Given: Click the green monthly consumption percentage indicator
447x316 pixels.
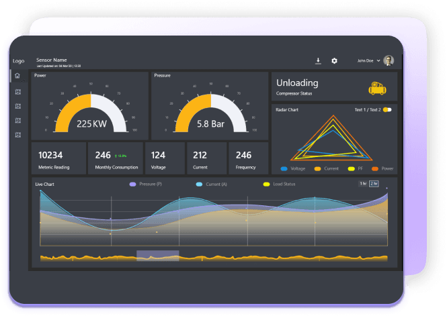Looking at the screenshot, I should (120, 156).
